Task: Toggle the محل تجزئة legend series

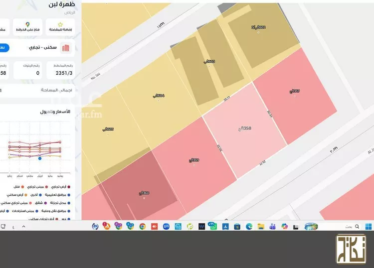Action: (x=60, y=203)
